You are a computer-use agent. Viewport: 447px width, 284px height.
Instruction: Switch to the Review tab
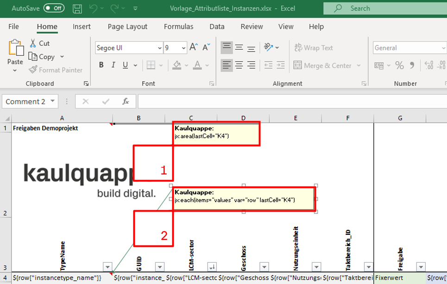click(252, 26)
